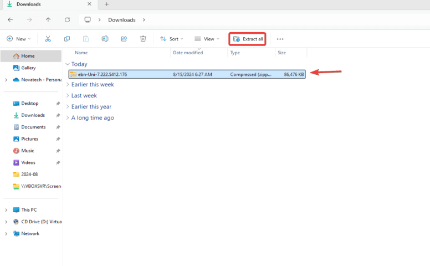The image size is (430, 266).
Task: Open a new tab with plus button
Action: 106,4
